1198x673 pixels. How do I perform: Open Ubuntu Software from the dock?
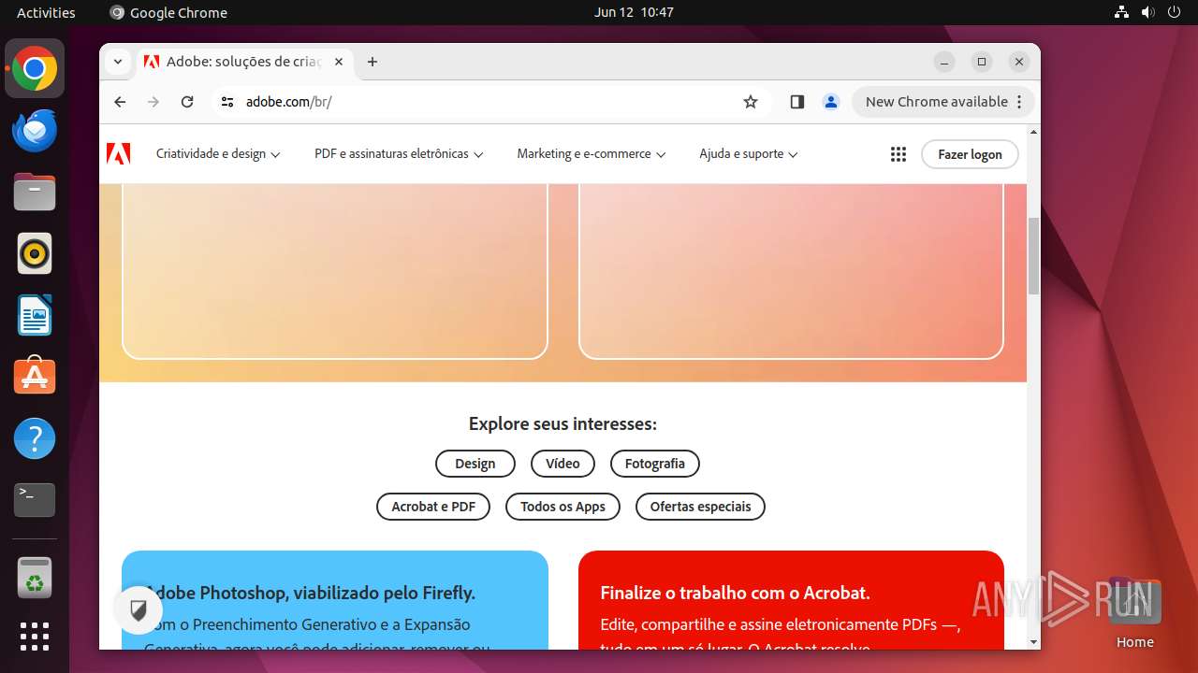click(x=35, y=377)
